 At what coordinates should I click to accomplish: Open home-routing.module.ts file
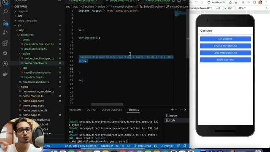pos(38,91)
